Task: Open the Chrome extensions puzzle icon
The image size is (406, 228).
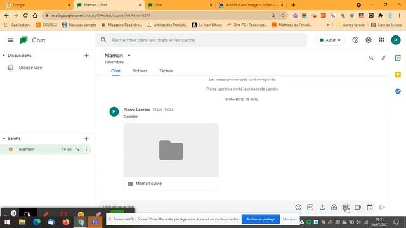Action: click(381, 15)
